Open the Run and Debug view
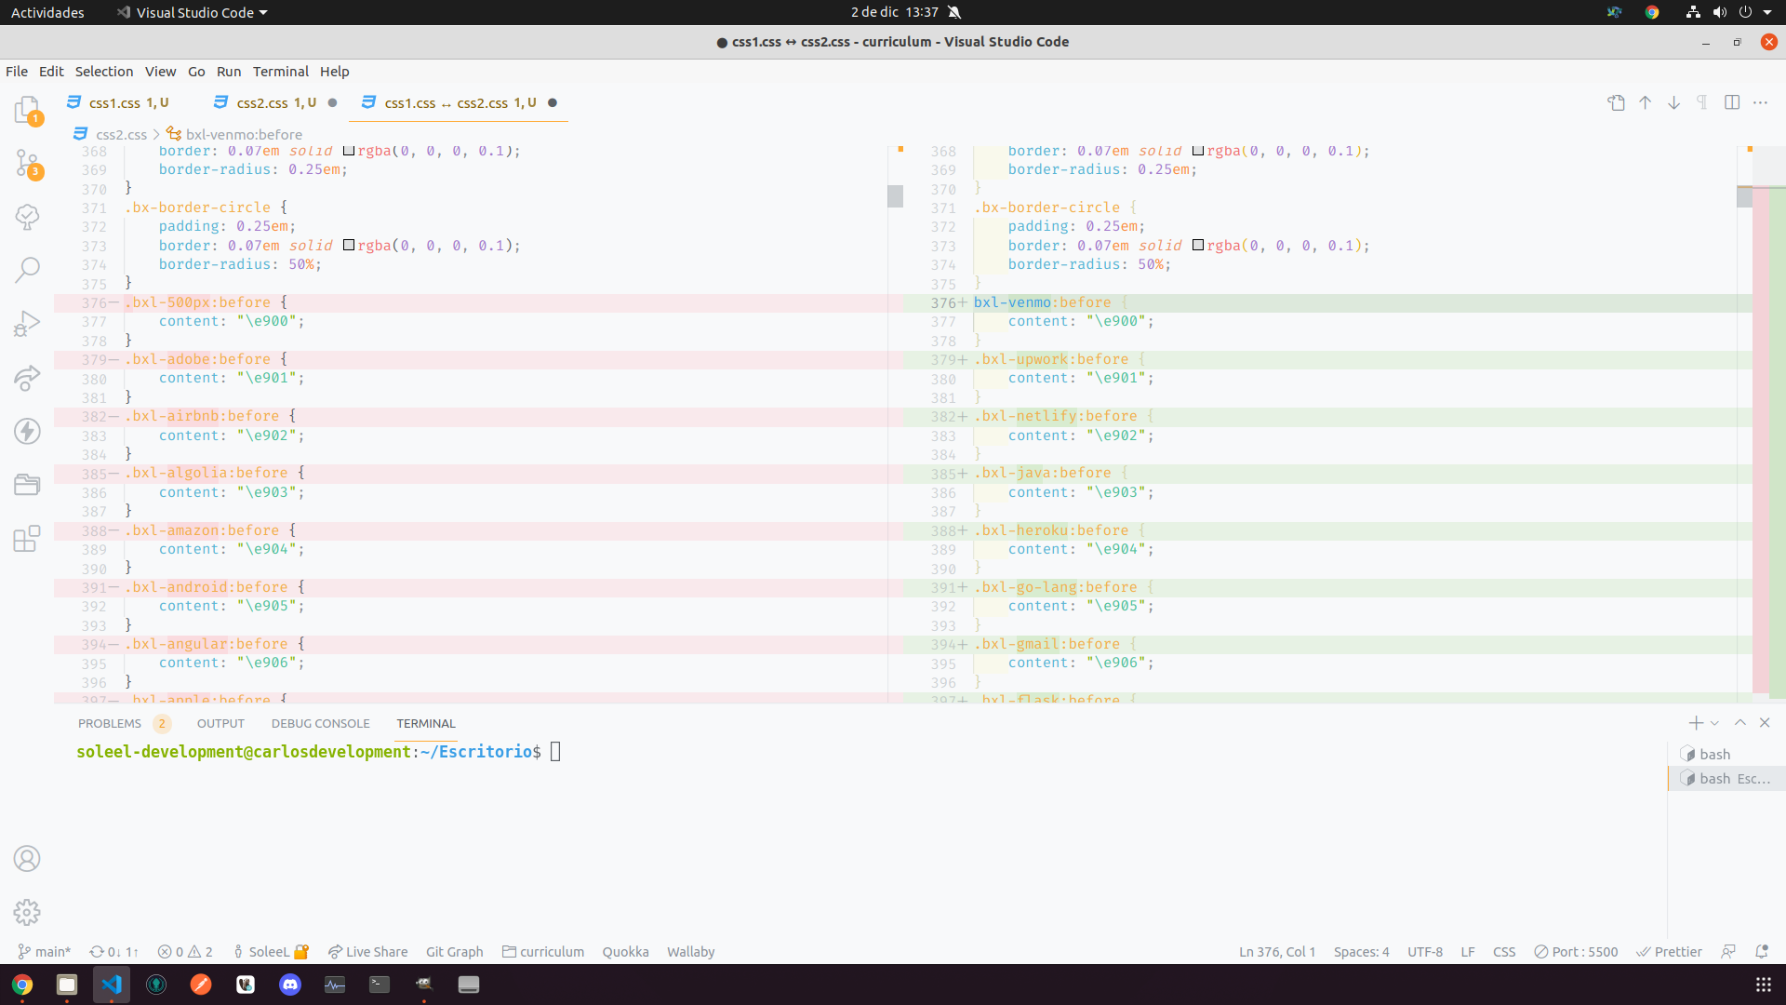Image resolution: width=1786 pixels, height=1005 pixels. (27, 322)
